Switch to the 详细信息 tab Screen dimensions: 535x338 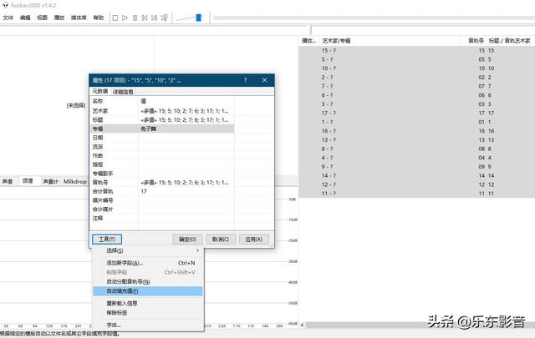(x=123, y=92)
